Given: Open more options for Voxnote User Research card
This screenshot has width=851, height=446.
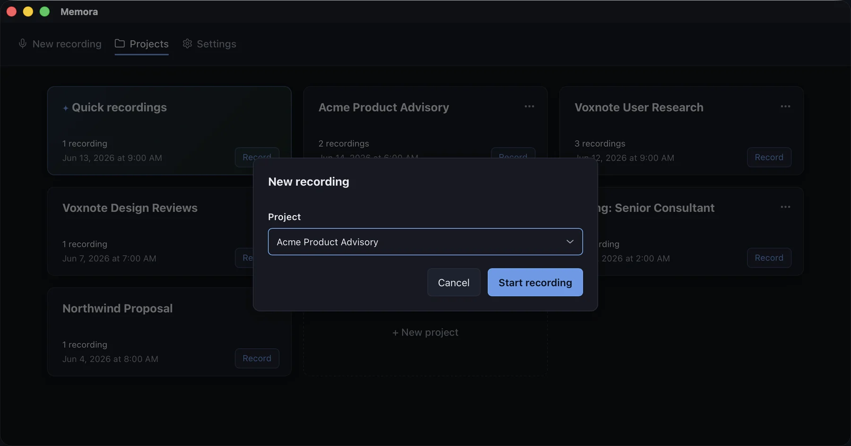Looking at the screenshot, I should [x=785, y=107].
